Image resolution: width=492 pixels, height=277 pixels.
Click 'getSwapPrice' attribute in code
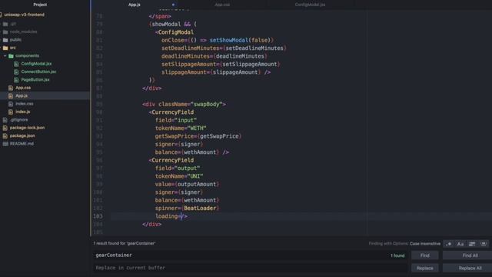click(175, 136)
